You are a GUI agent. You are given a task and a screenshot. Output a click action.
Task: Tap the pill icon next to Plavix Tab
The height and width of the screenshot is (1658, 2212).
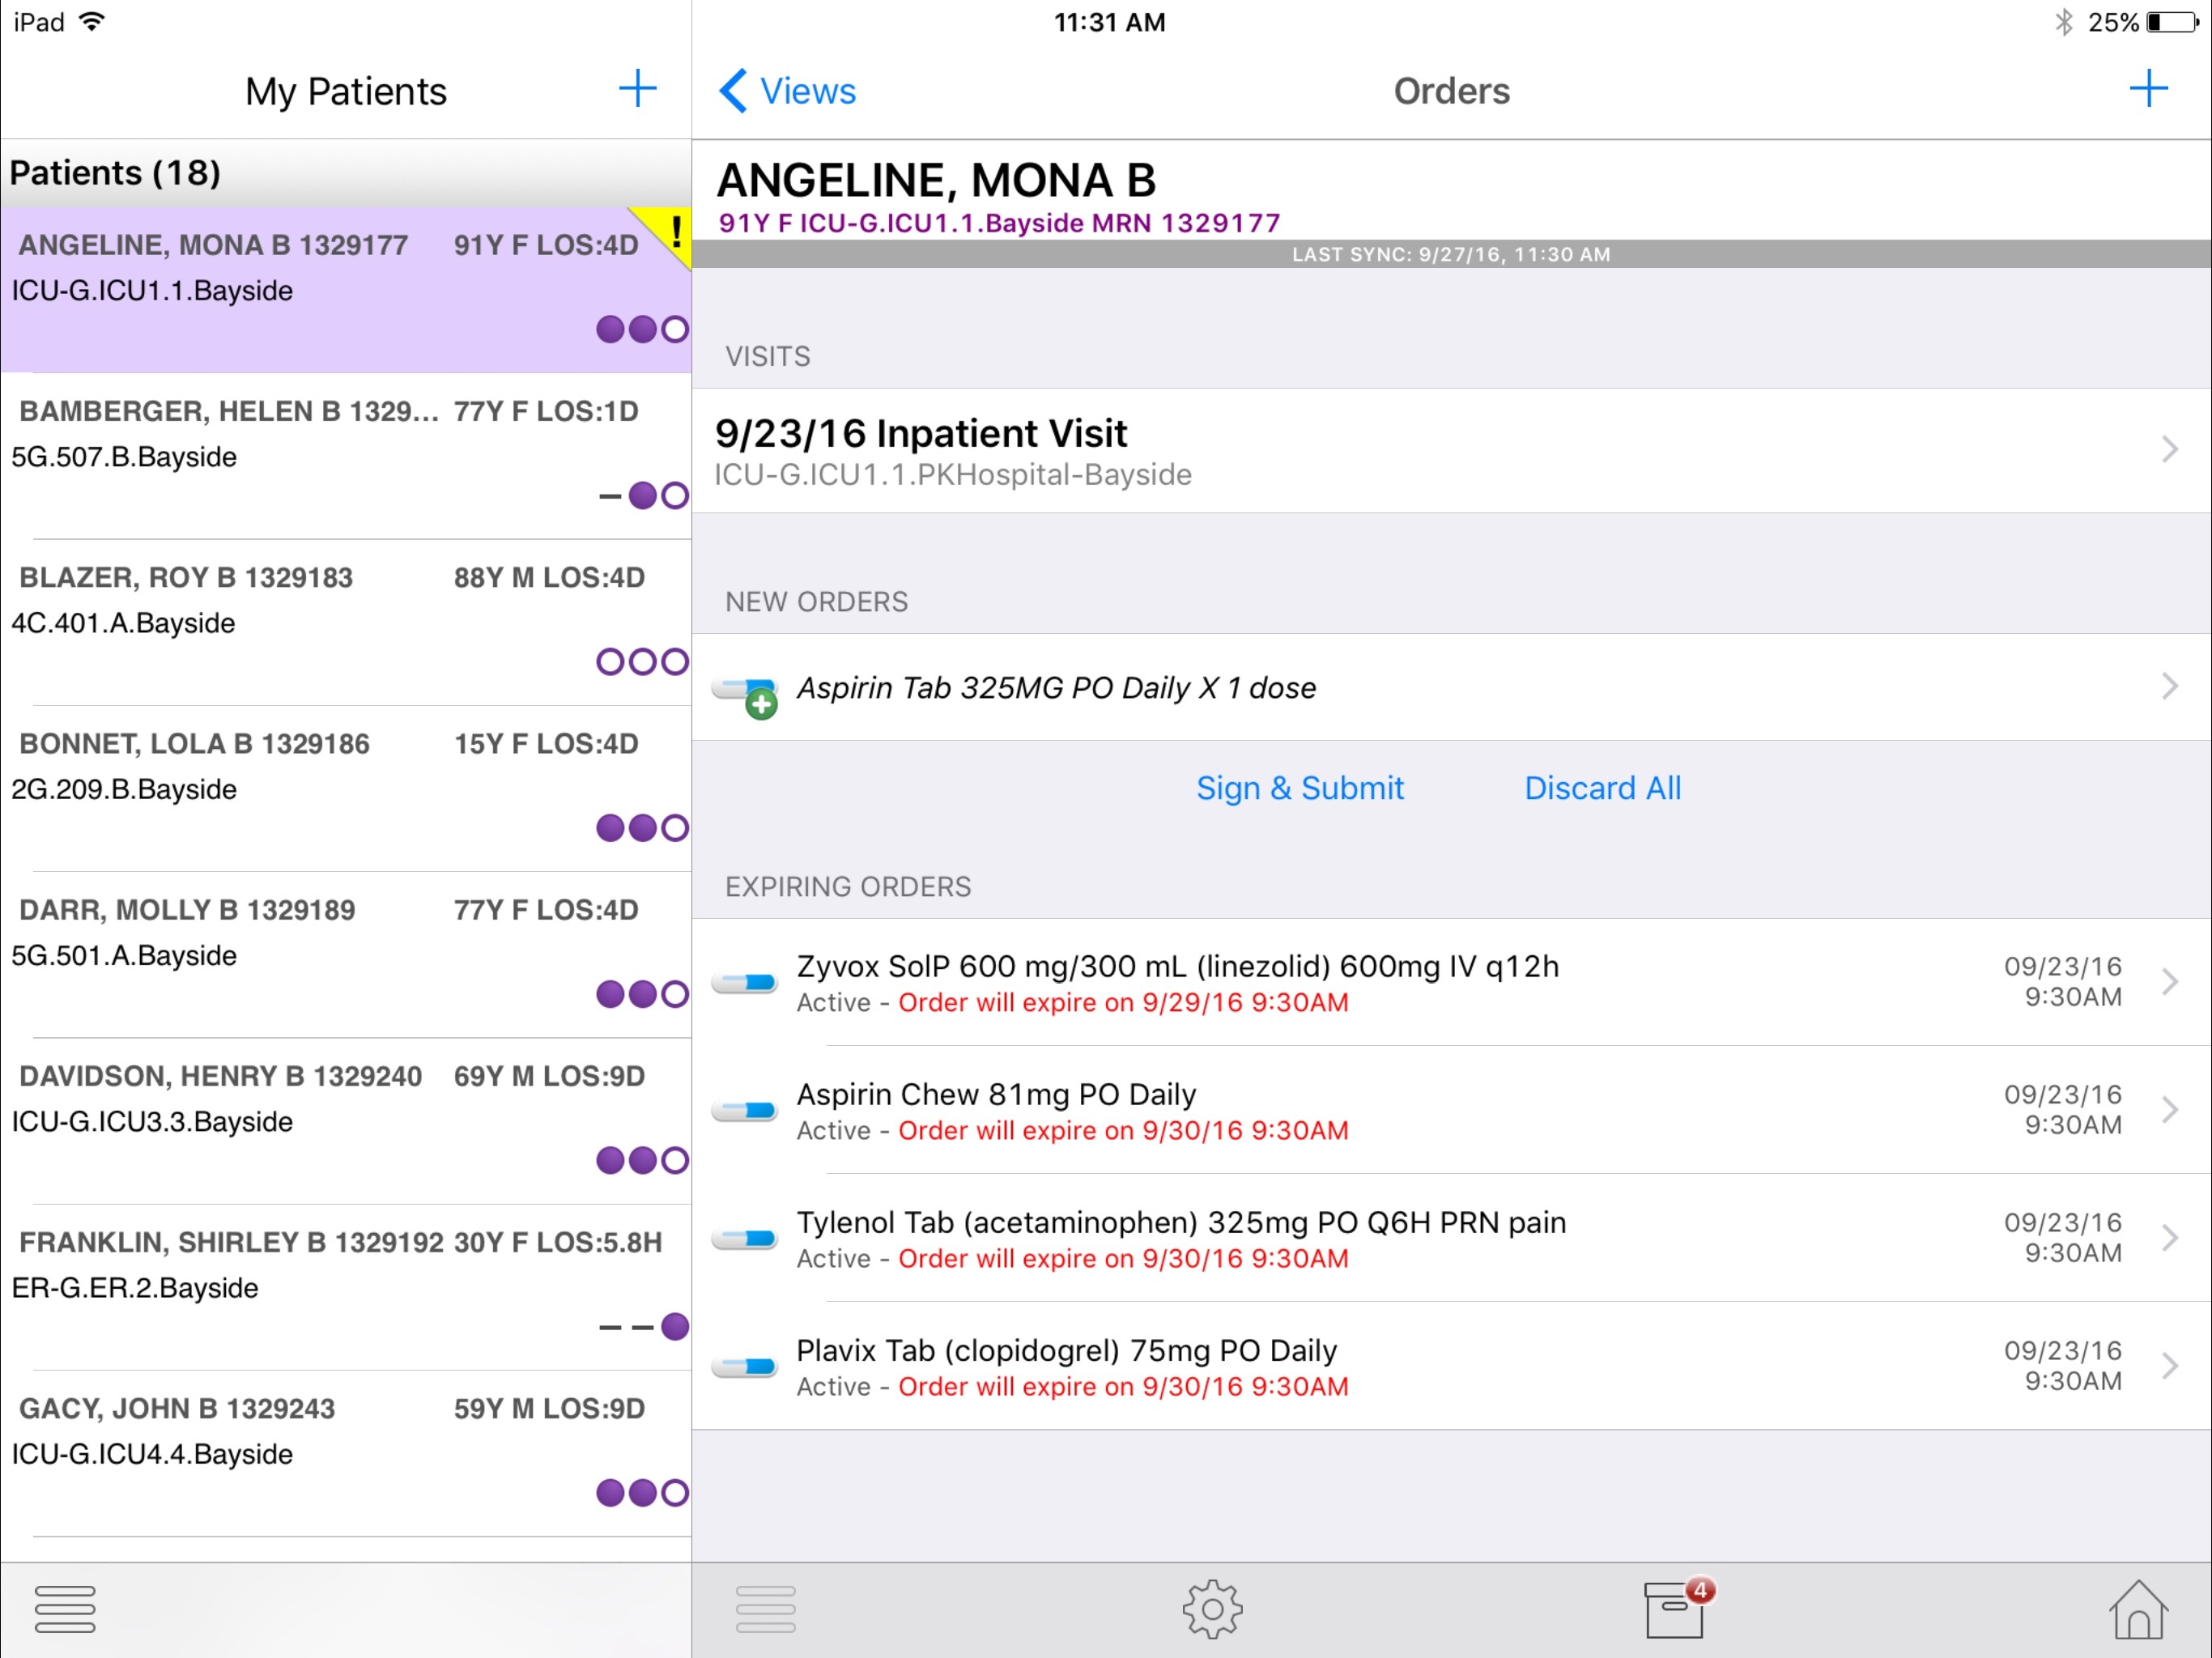745,1367
